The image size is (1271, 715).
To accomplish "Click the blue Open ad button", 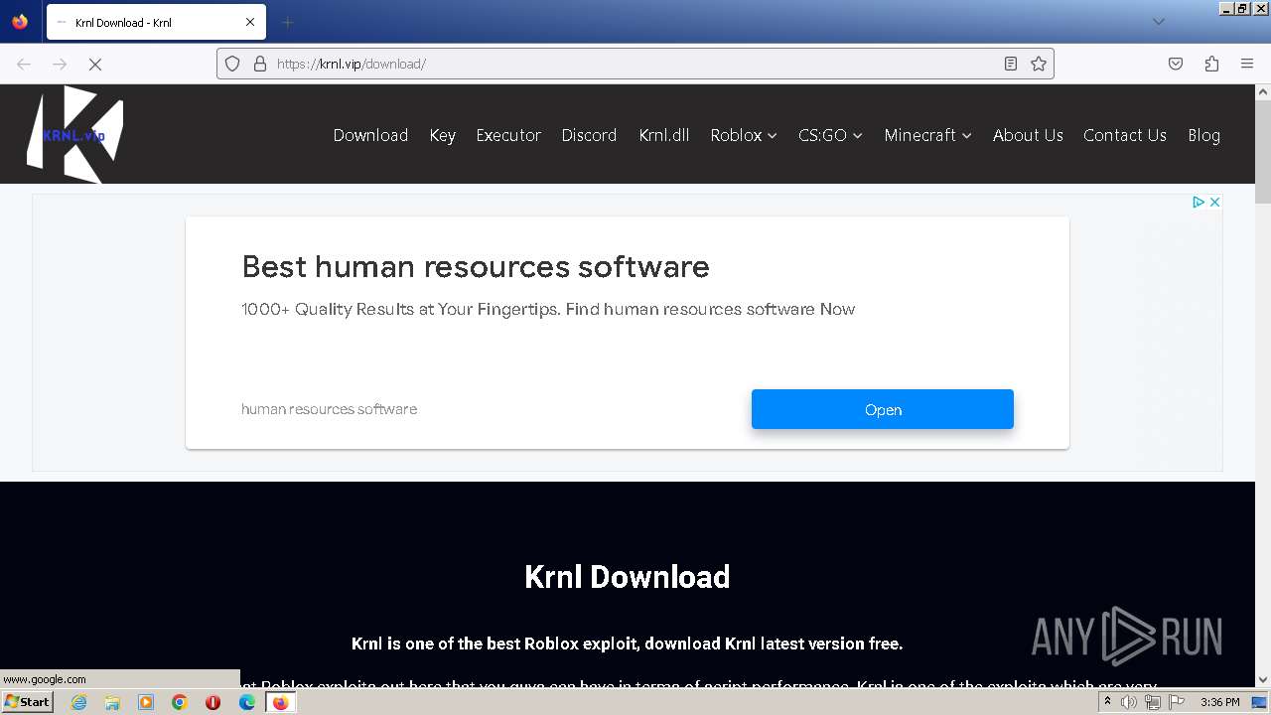I will tap(883, 409).
